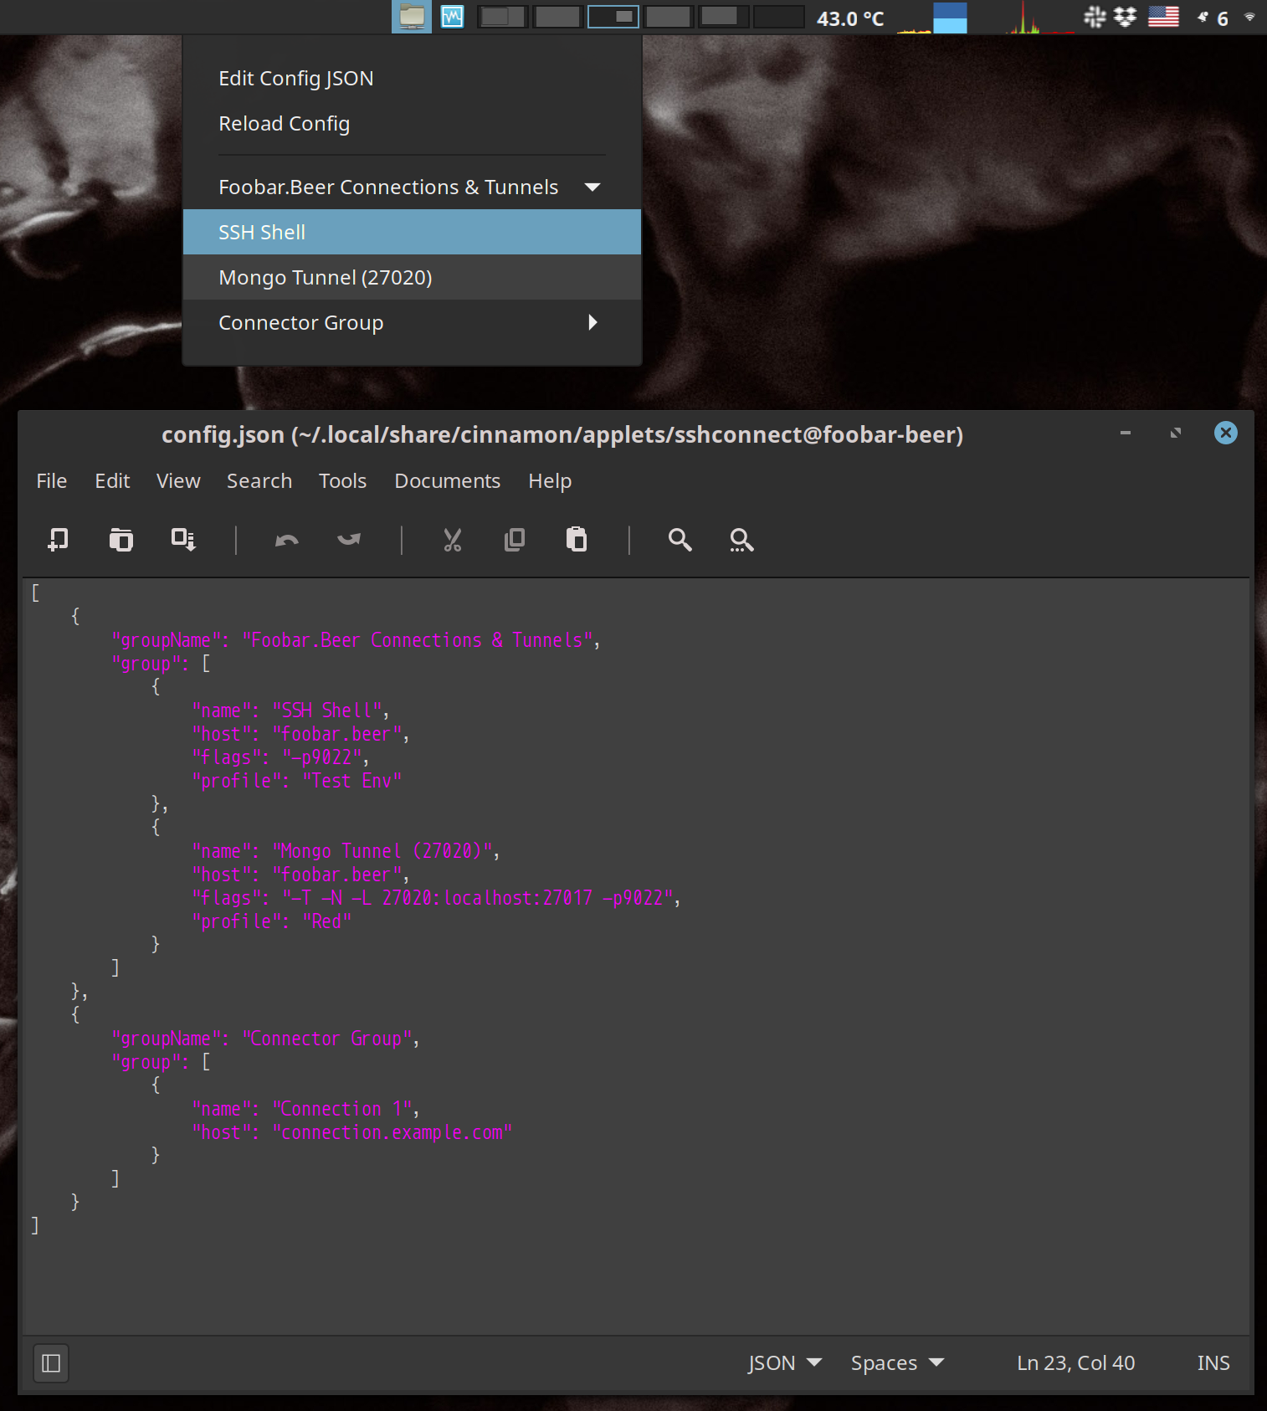Click the system monitor panel icon
The height and width of the screenshot is (1411, 1267).
452,17
